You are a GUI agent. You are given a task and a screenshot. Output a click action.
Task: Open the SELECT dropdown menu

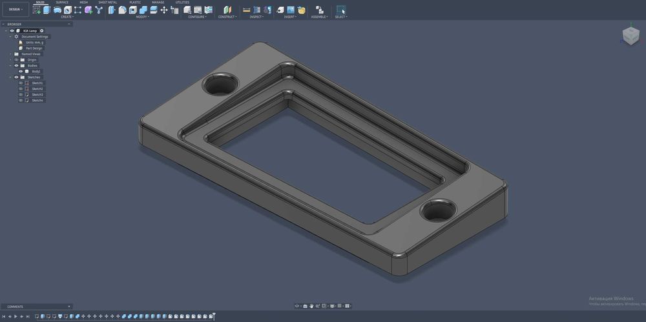pyautogui.click(x=340, y=17)
